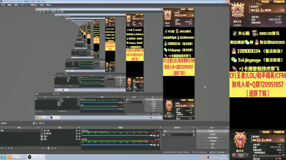The height and width of the screenshot is (160, 286).
Task: Click the transition duration 300 ms field
Action: point(179,135)
